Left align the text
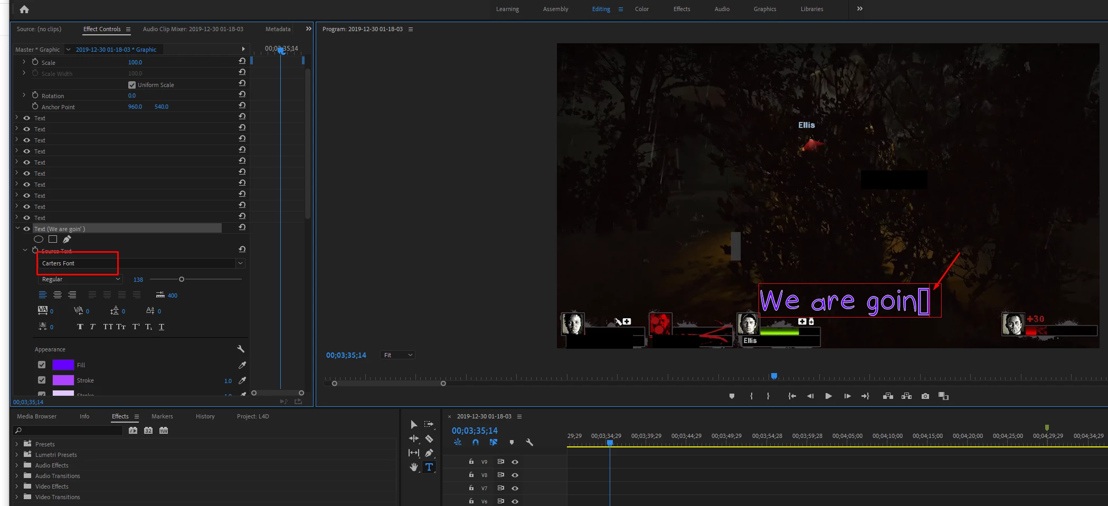 click(x=43, y=295)
